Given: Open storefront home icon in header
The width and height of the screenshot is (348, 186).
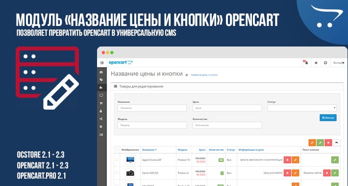Looking at the screenshot, I should click(316, 63).
